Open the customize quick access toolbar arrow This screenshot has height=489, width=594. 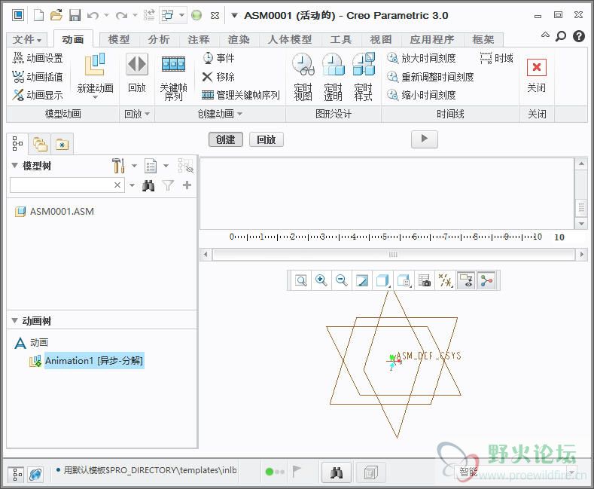click(x=234, y=16)
